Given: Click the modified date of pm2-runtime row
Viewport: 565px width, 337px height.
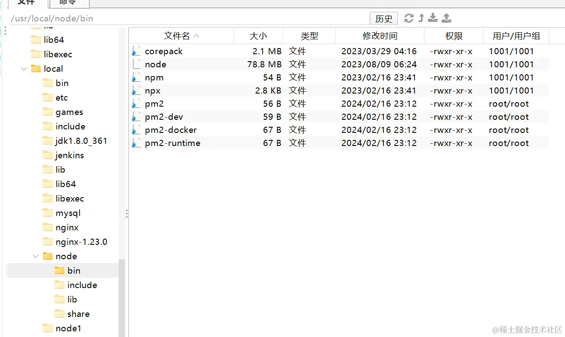Looking at the screenshot, I should (x=379, y=143).
